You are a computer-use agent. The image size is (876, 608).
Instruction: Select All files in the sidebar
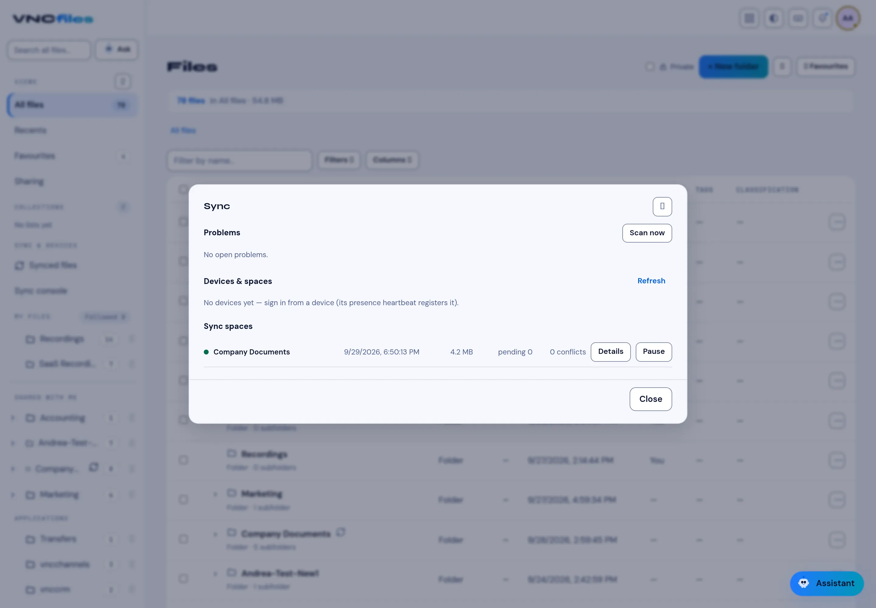(x=72, y=105)
